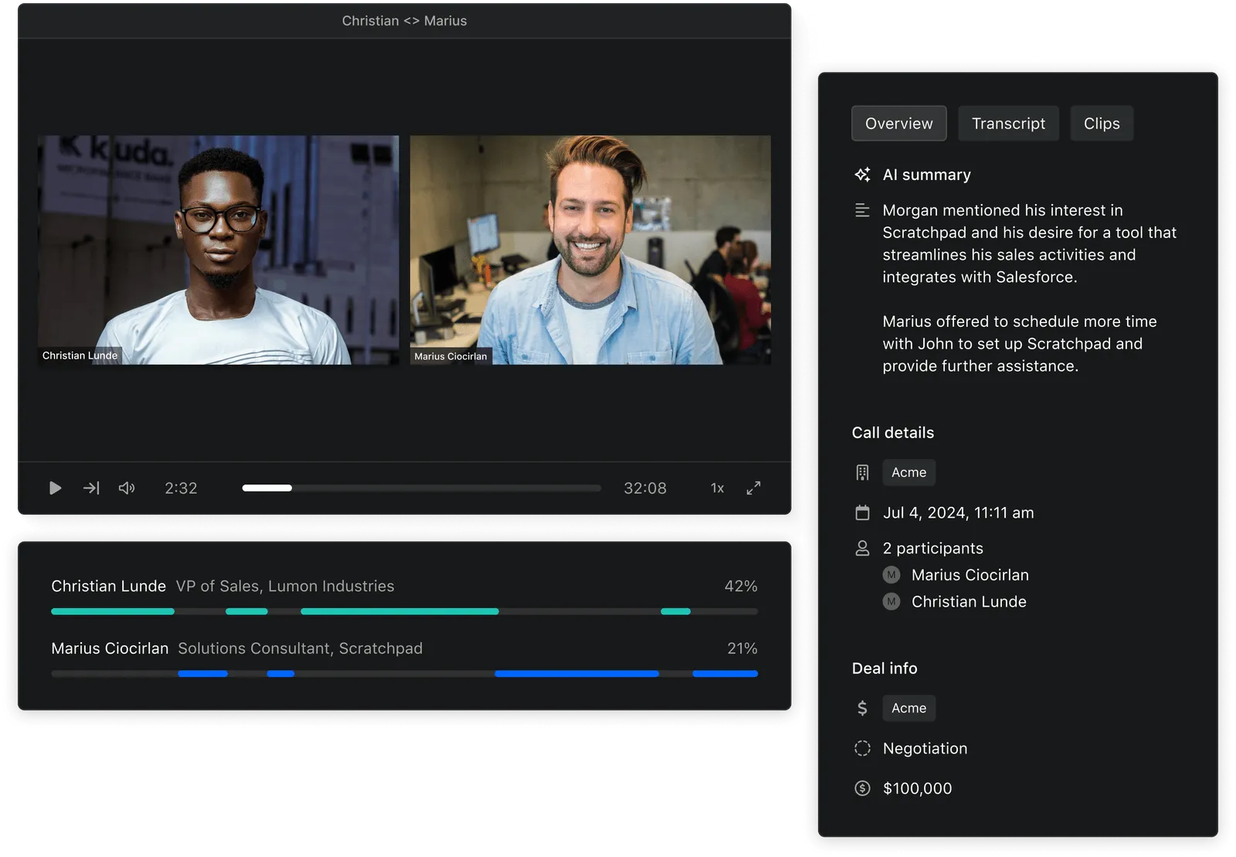Click the '$100,000' deal amount
This screenshot has width=1236, height=857.
tap(917, 789)
